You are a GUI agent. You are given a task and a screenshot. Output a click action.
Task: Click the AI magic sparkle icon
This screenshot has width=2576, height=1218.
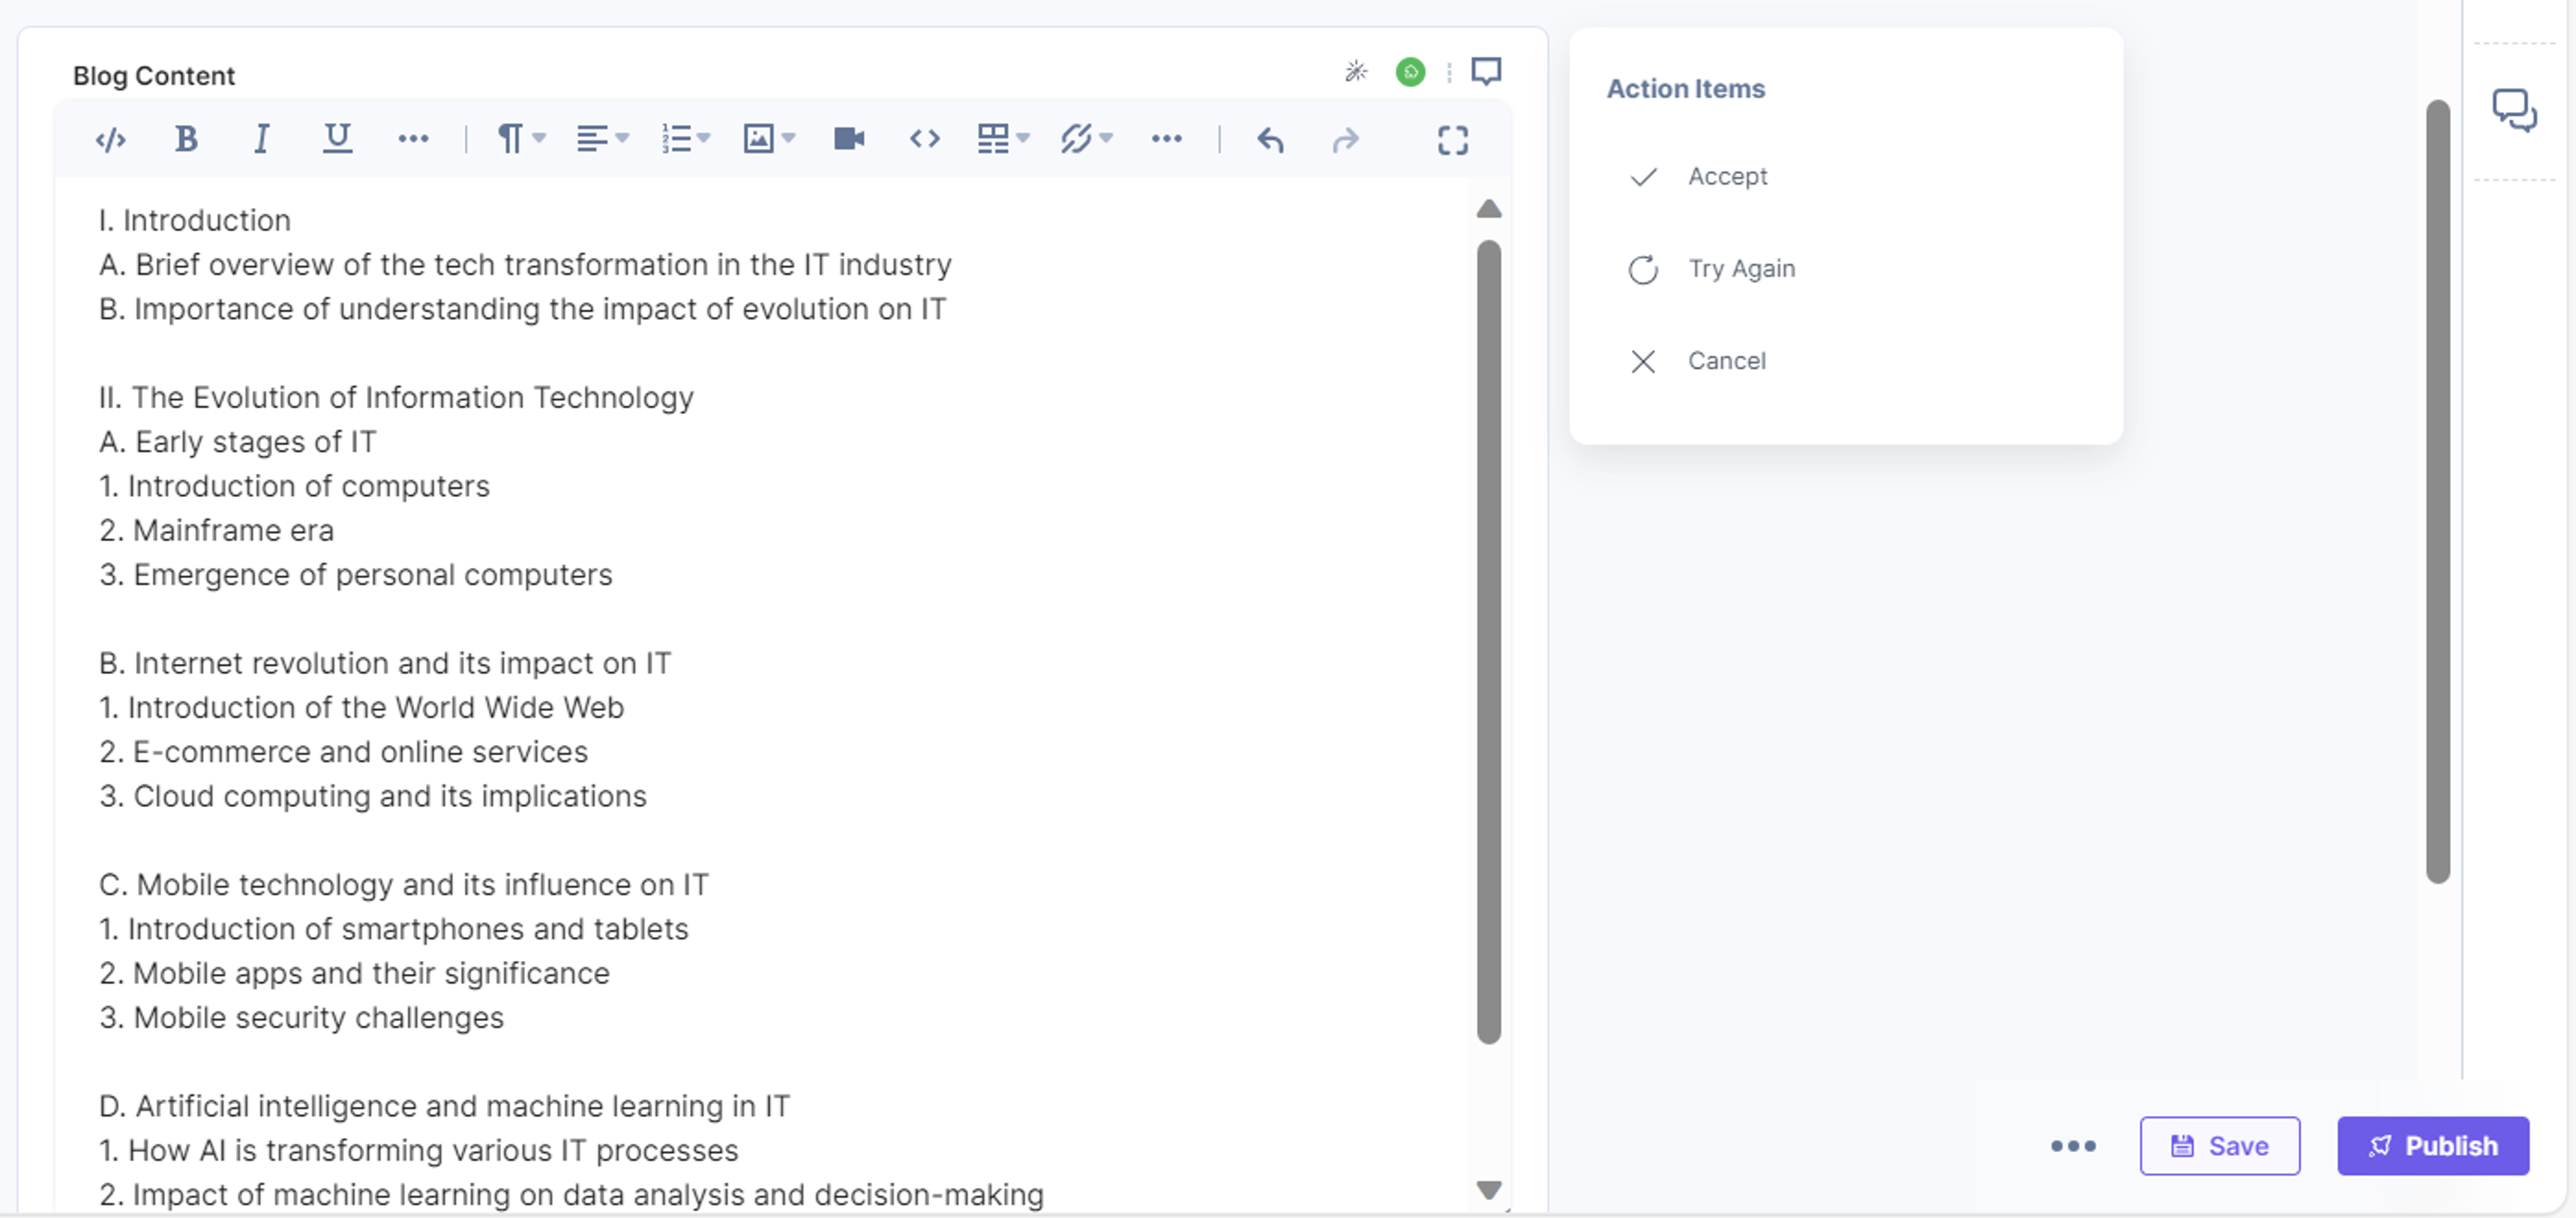1356,71
